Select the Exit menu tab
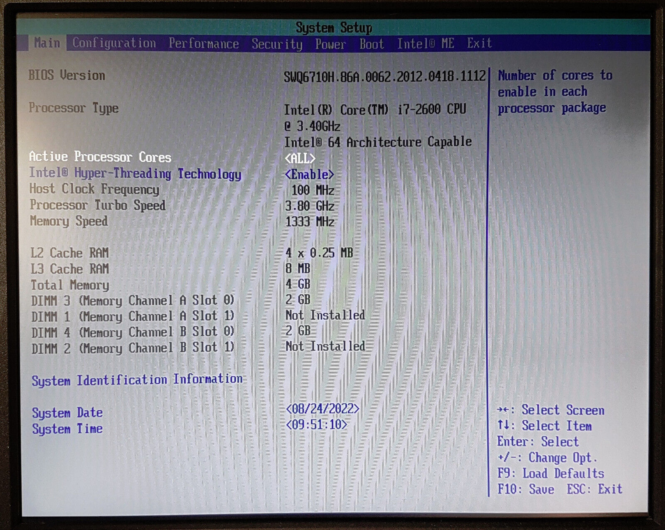This screenshot has width=665, height=530. pos(479,43)
